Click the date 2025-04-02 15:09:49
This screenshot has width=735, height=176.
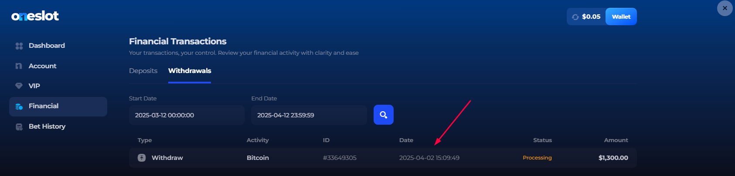(429, 158)
